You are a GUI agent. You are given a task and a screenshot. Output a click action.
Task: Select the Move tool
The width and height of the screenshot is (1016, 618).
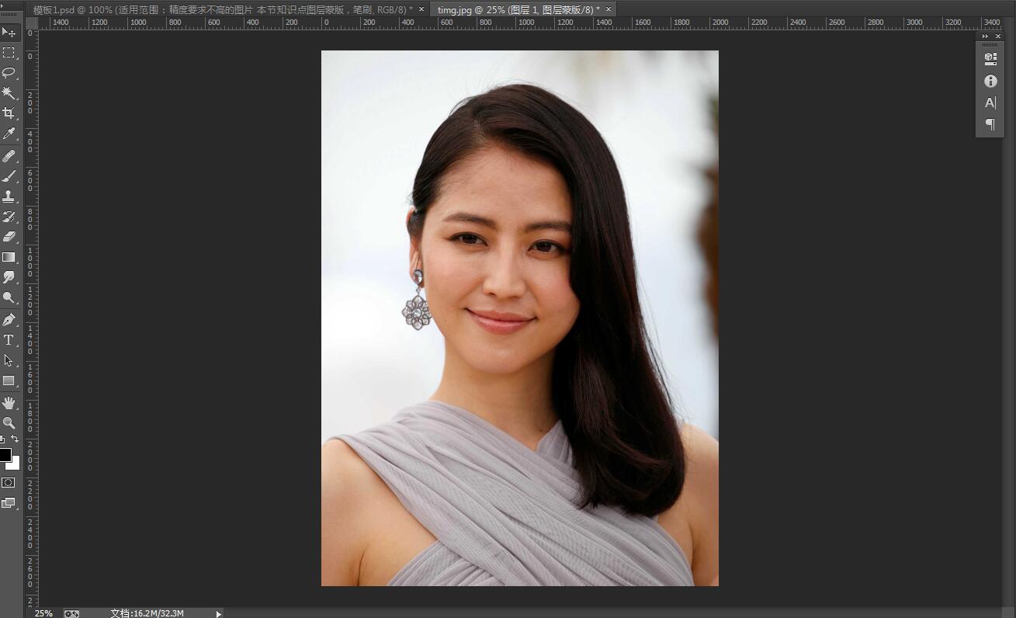click(x=9, y=33)
